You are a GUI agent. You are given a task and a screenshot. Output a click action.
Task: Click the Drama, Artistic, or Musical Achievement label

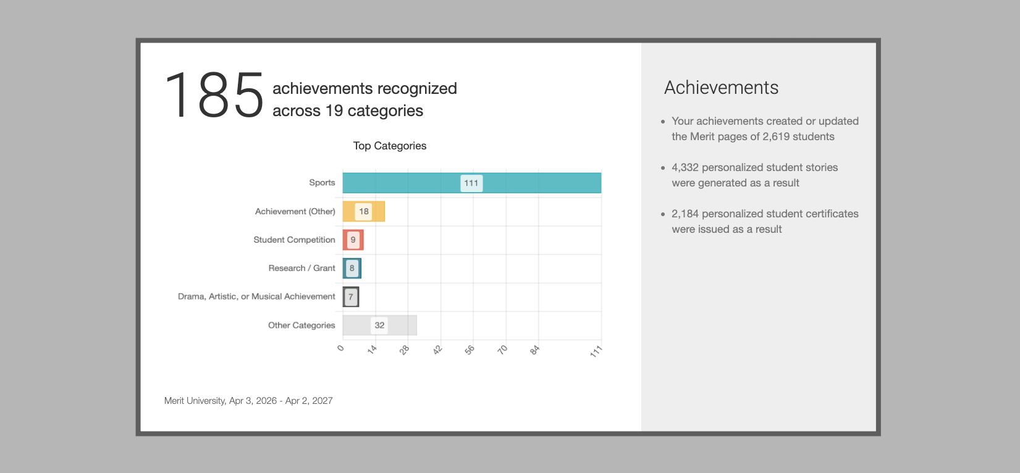[256, 296]
